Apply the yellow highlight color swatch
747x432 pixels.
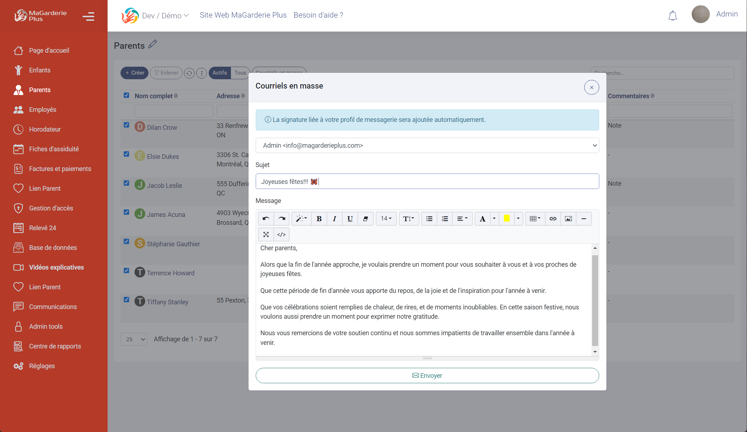[x=506, y=219]
